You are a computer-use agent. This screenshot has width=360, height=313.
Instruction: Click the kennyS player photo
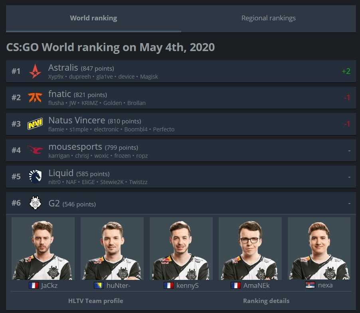click(x=181, y=248)
